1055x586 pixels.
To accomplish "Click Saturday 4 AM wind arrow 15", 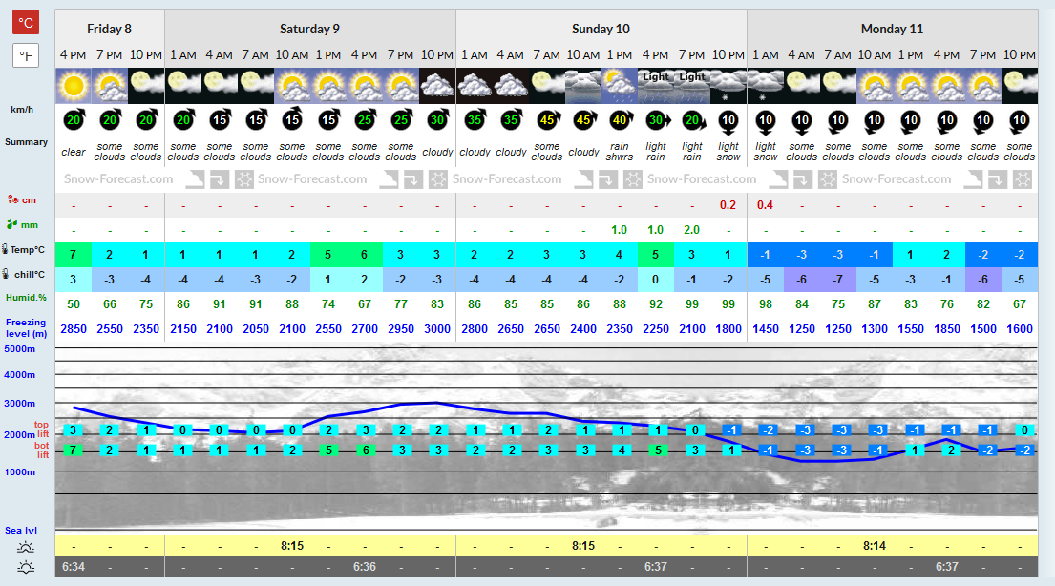I will tap(220, 119).
